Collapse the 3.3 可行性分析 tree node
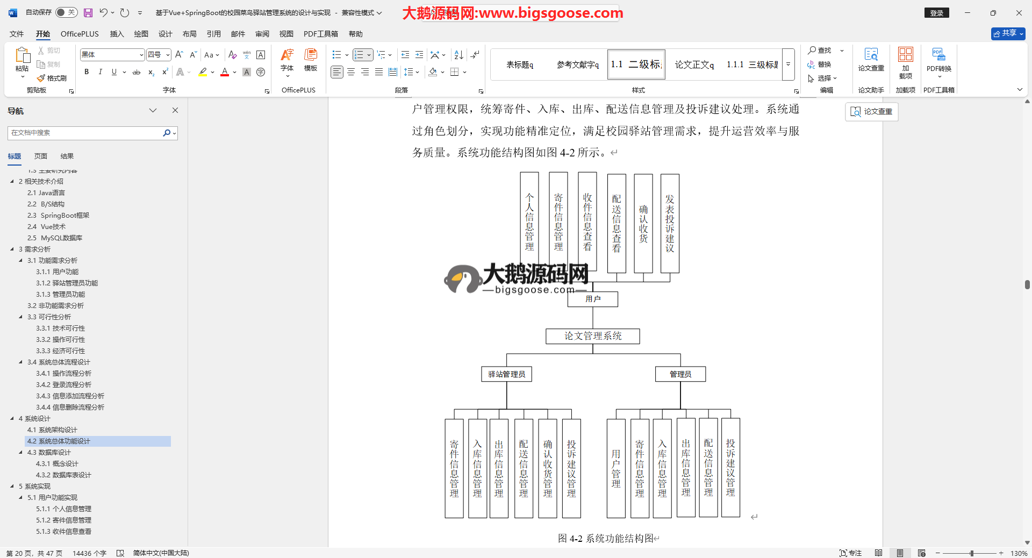This screenshot has height=558, width=1032. click(21, 317)
